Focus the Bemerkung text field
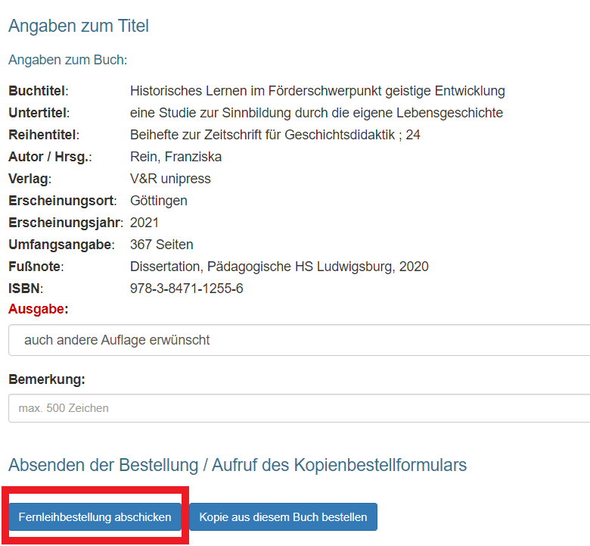 coord(299,408)
